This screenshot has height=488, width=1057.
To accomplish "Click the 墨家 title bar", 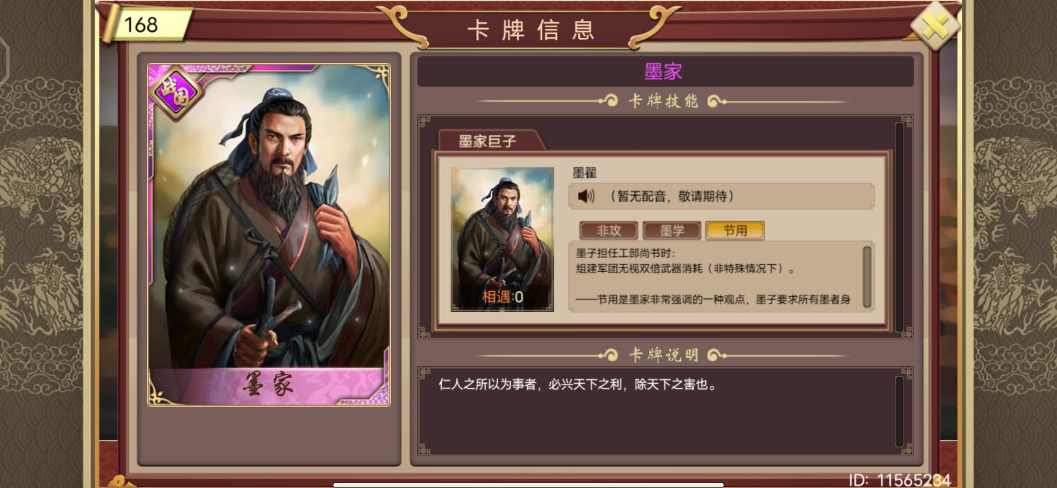I will (665, 71).
